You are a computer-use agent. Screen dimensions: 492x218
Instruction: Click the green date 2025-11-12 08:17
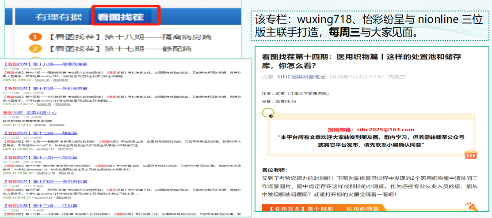(x=18, y=104)
